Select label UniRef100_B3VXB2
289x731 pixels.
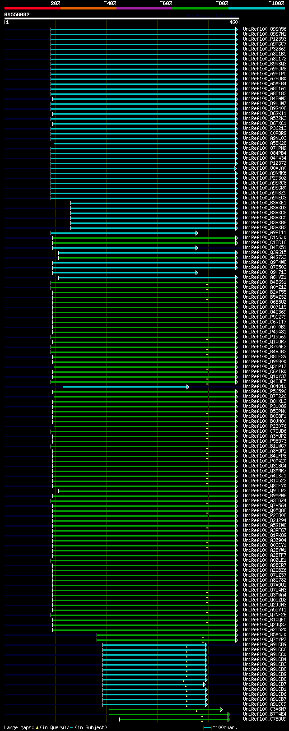[x=265, y=227]
